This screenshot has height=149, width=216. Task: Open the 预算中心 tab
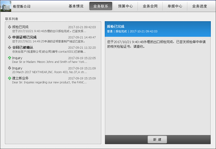coord(125,6)
